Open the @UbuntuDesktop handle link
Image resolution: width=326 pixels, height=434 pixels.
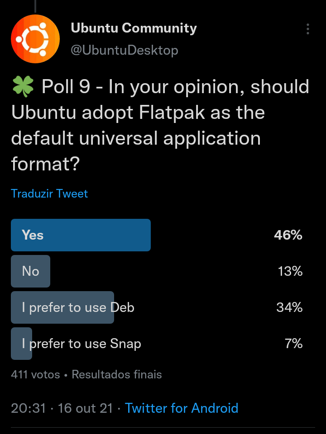click(x=125, y=50)
